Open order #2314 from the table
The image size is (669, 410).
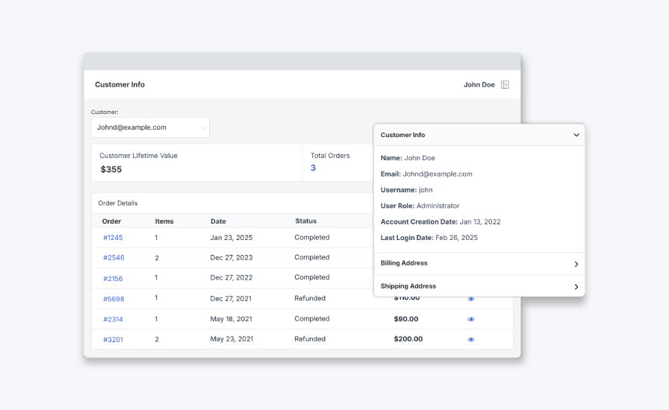pyautogui.click(x=113, y=319)
